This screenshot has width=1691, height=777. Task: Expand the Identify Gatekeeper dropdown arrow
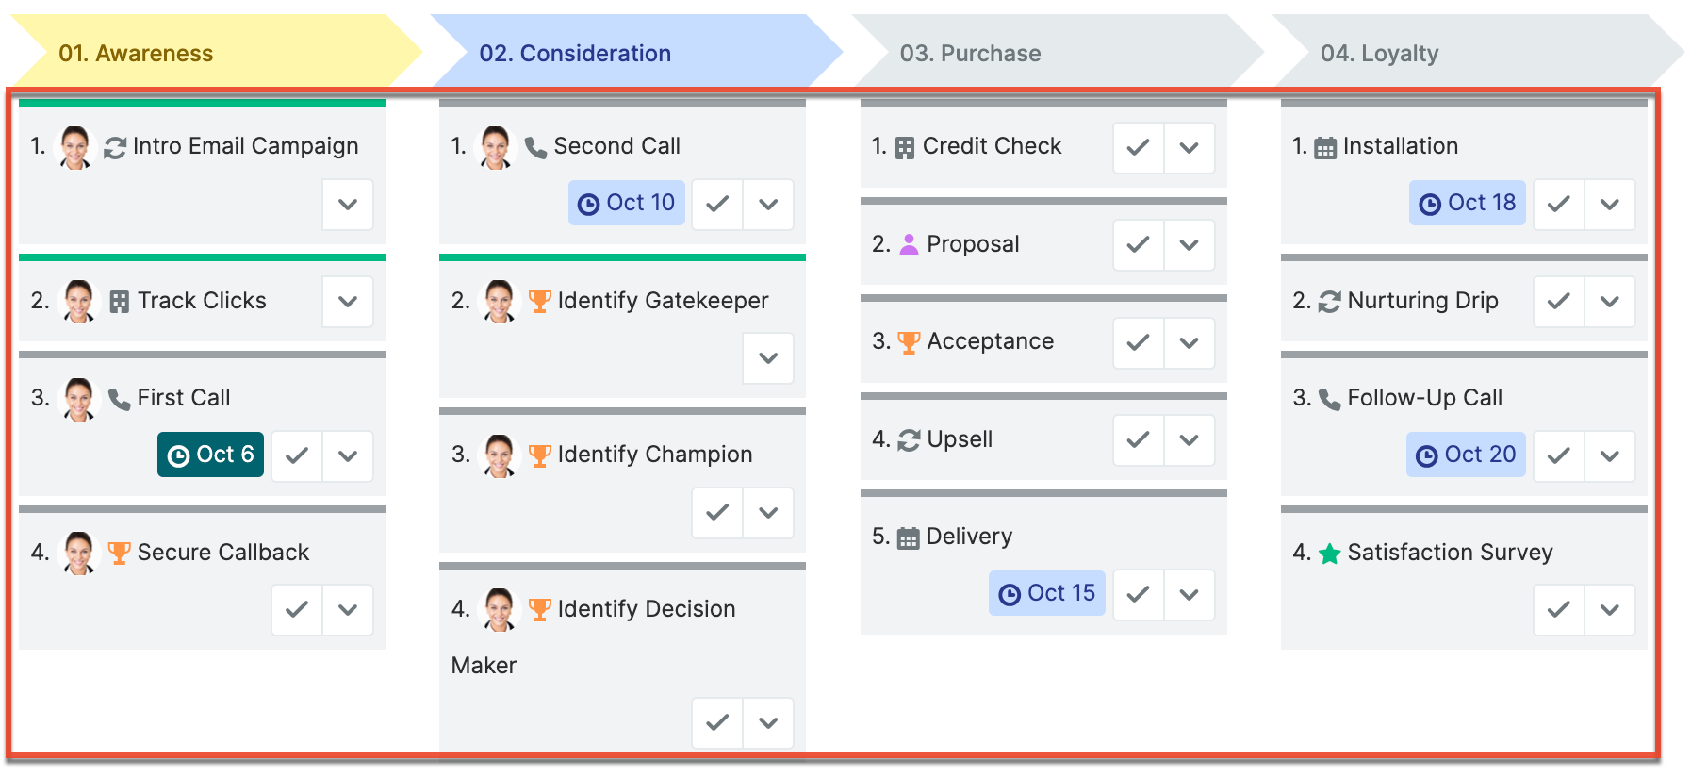click(x=768, y=358)
